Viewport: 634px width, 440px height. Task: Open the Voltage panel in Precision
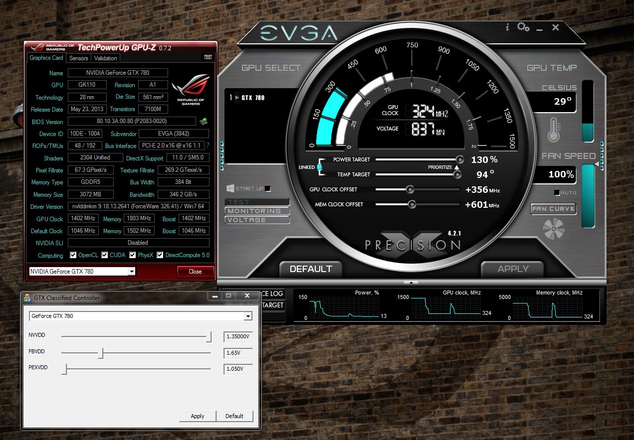[257, 220]
